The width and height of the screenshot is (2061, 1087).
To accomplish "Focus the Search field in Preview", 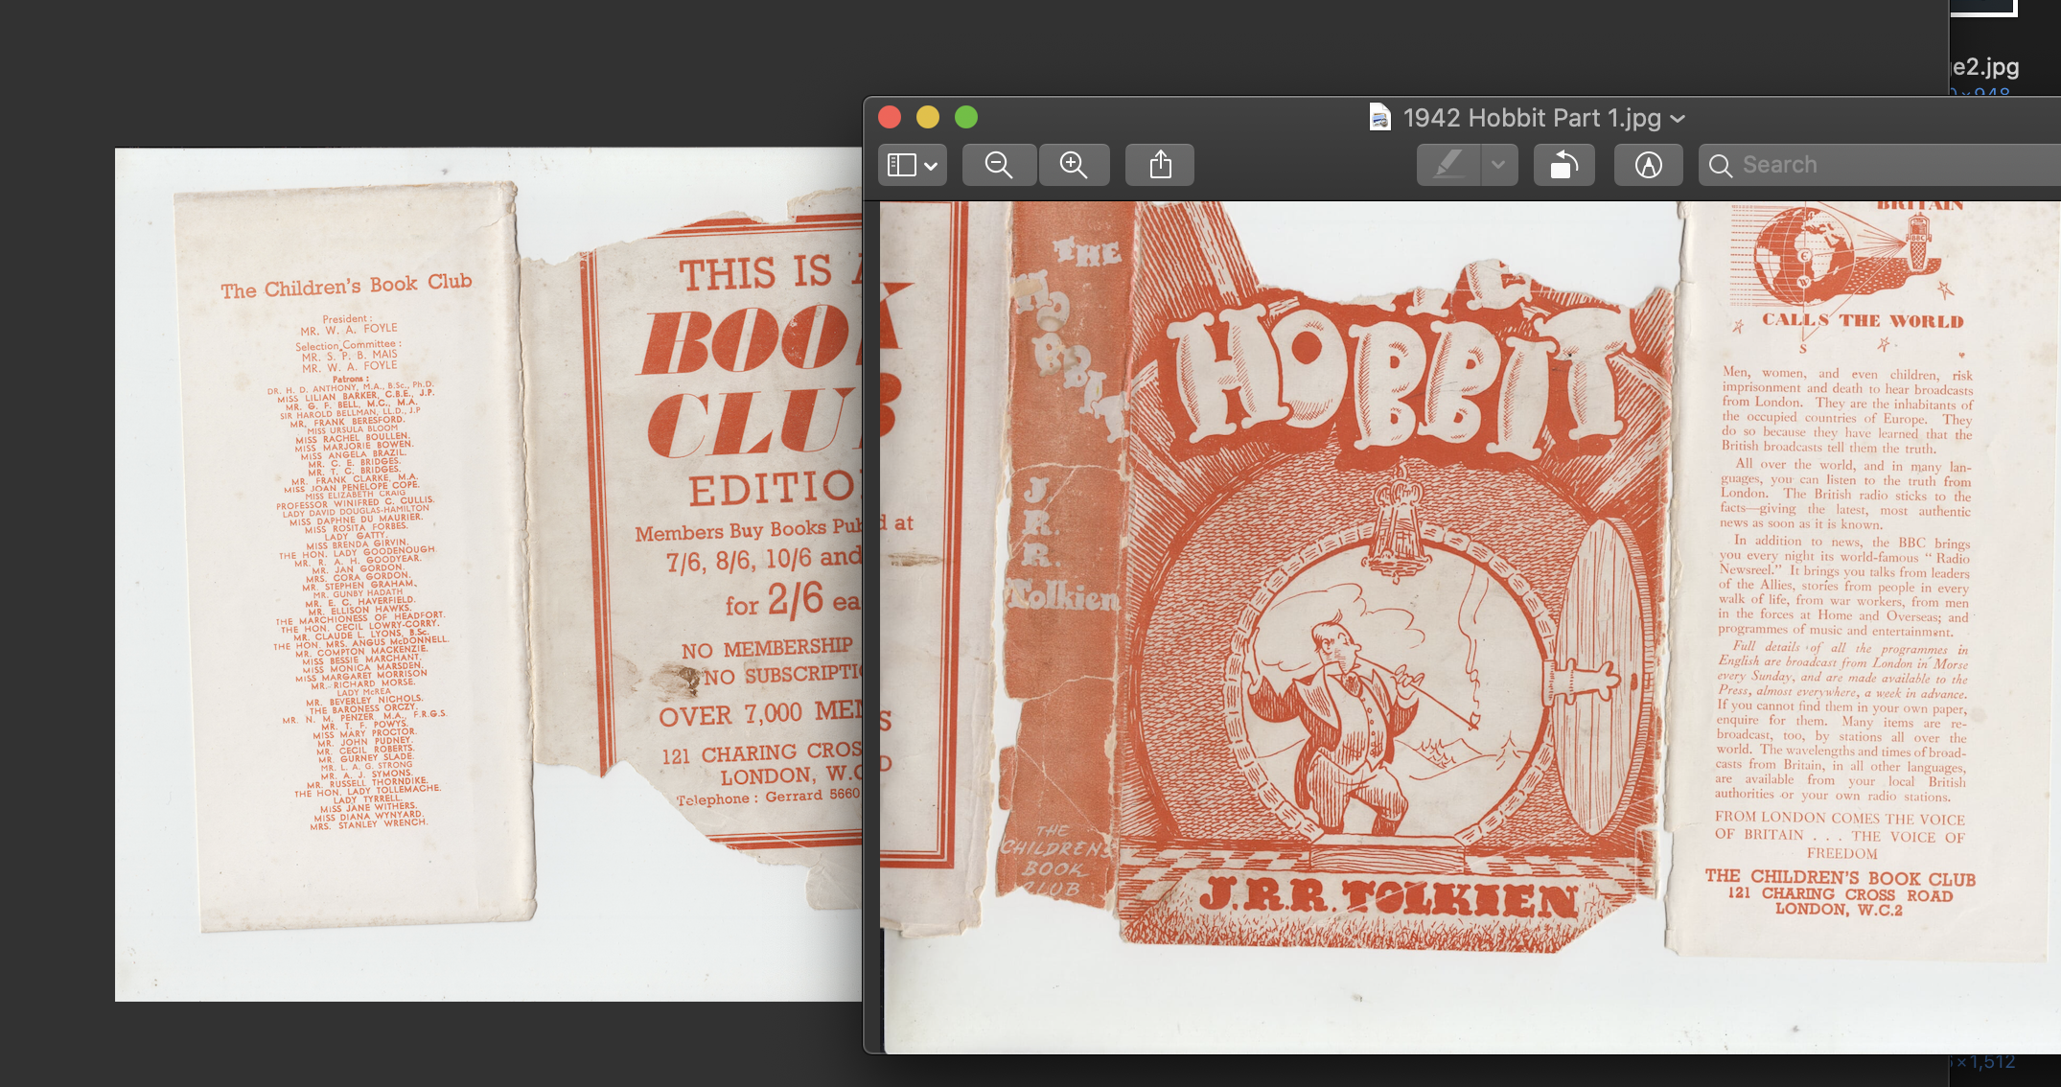I will (x=1879, y=165).
